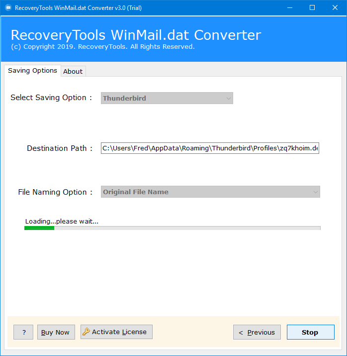Click the 'Select Saving Option :' label
The image size is (347, 356).
(x=51, y=98)
